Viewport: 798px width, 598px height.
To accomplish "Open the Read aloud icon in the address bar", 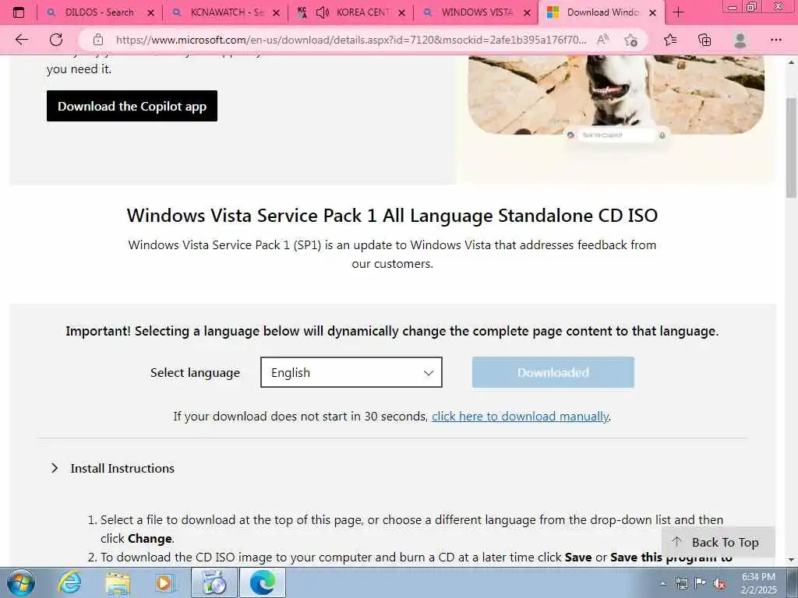I will (x=602, y=40).
